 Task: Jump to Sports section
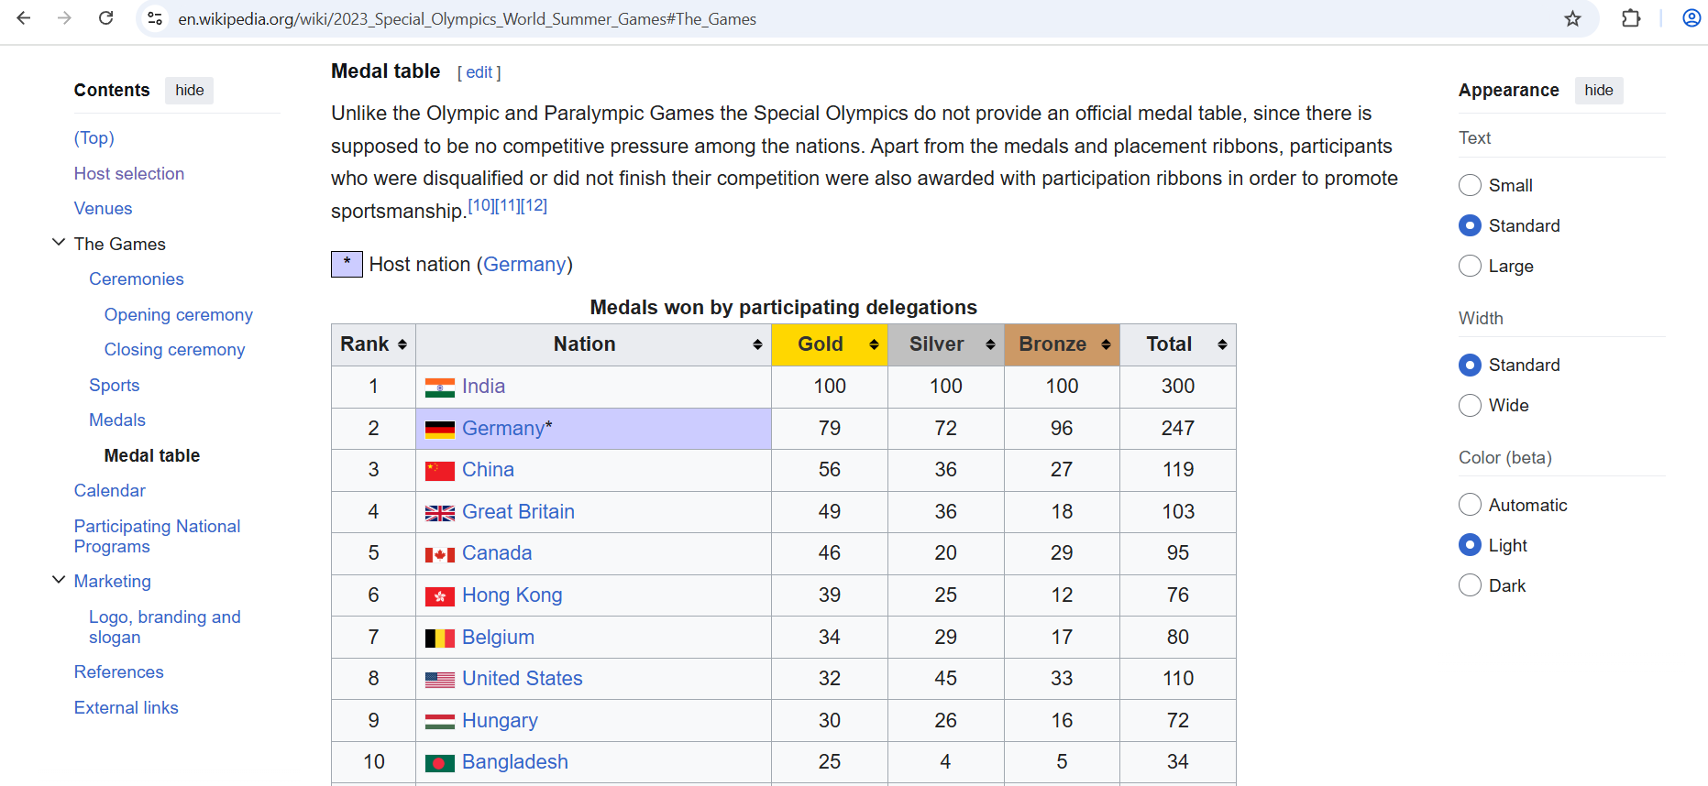click(x=115, y=385)
